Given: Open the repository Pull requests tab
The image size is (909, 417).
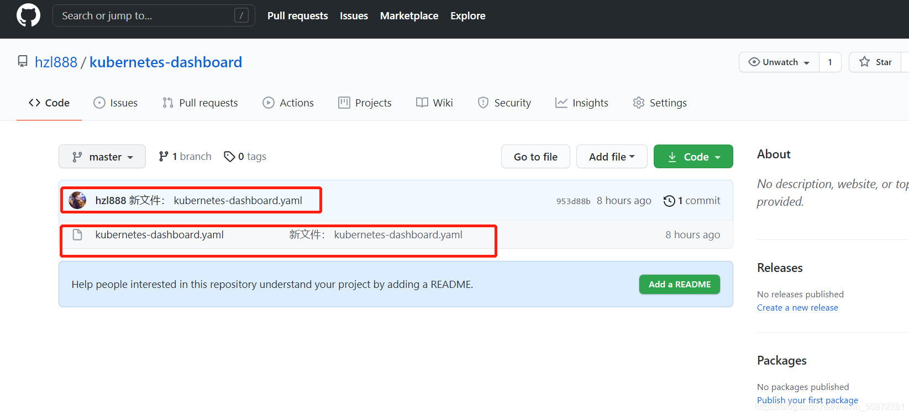Looking at the screenshot, I should pos(200,103).
